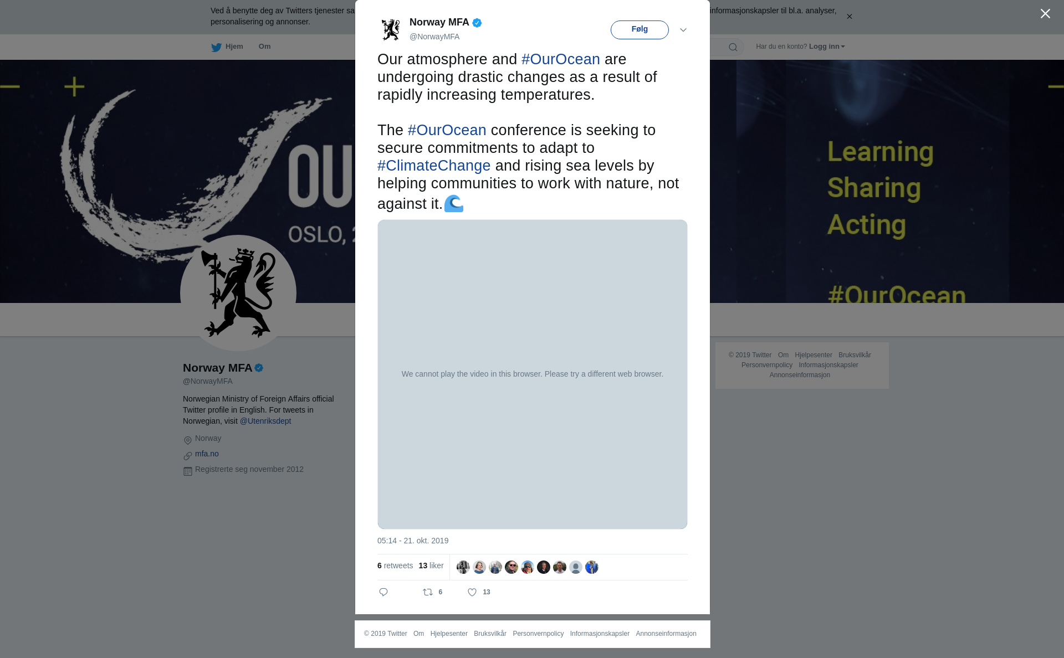This screenshot has height=658, width=1064.
Task: Open last liker's profile avatar
Action: click(x=592, y=567)
